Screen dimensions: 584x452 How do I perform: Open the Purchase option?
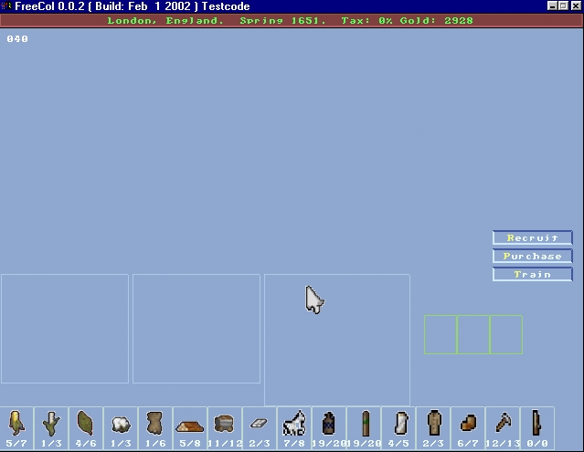(x=532, y=256)
